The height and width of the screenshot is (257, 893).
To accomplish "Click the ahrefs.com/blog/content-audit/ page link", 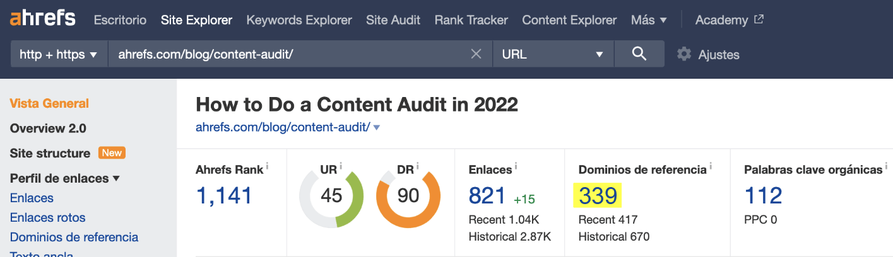I will (x=283, y=127).
